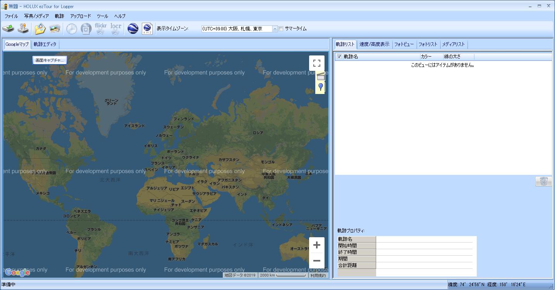Click the read-from-device drive icon
The width and height of the screenshot is (555, 290).
(x=8, y=28)
